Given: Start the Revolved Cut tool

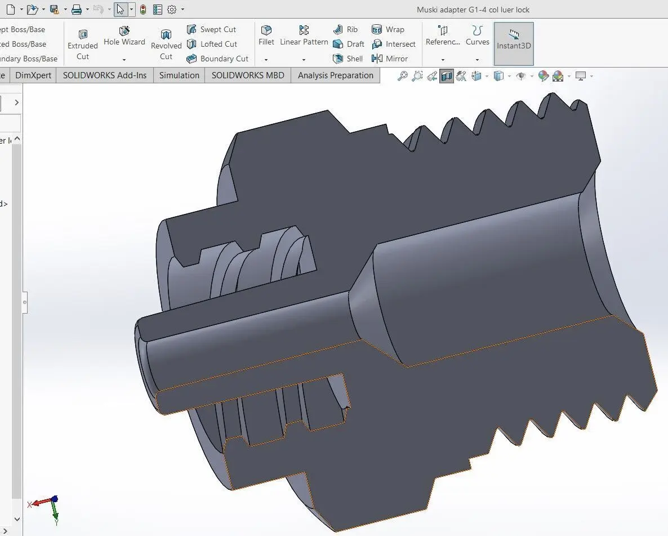Looking at the screenshot, I should click(166, 44).
